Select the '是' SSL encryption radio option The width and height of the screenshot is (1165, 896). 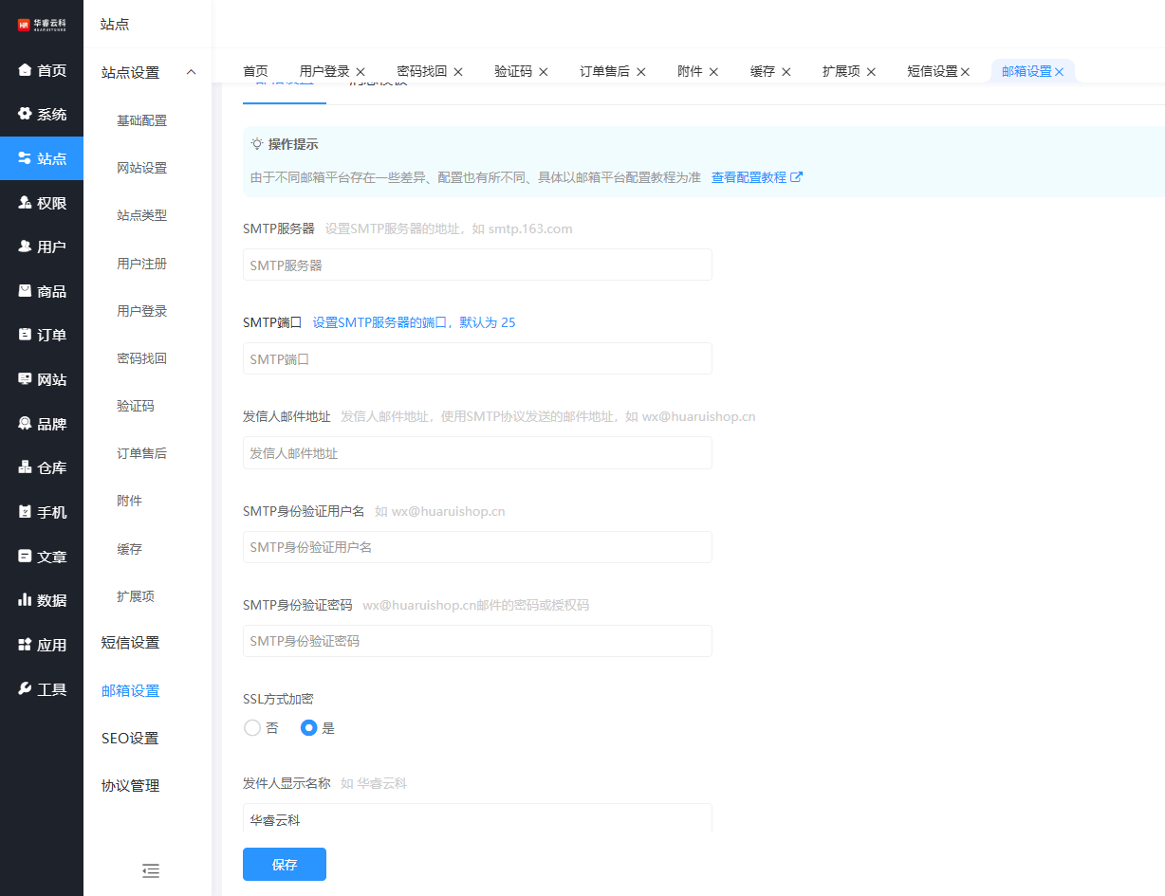click(308, 728)
